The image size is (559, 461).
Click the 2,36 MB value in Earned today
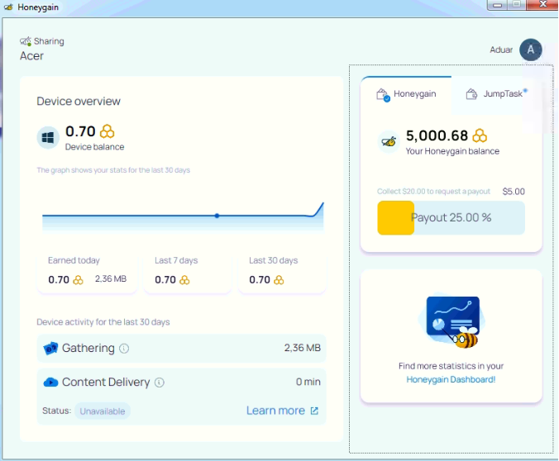click(111, 279)
